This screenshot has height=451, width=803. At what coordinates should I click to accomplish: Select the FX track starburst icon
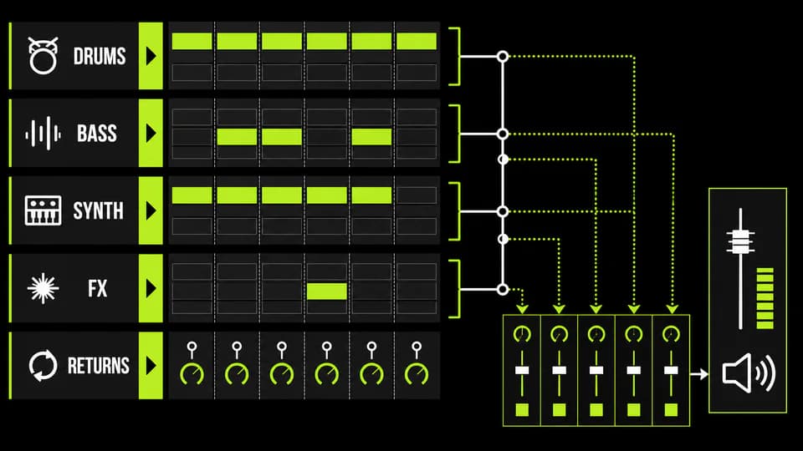coord(43,288)
